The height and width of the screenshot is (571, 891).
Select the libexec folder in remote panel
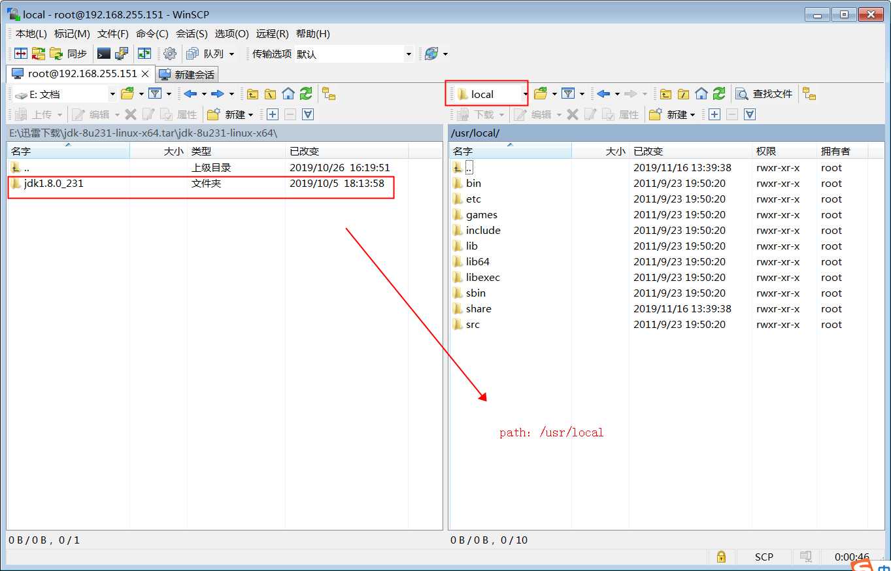click(x=483, y=278)
